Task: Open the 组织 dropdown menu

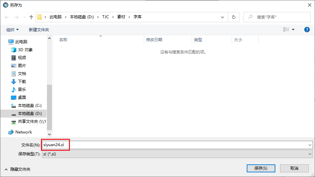Action: (x=13, y=30)
